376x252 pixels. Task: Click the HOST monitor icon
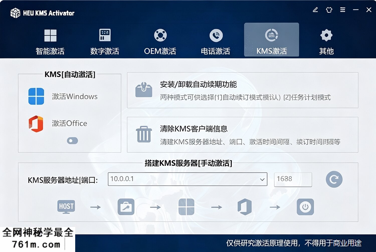pos(66,207)
